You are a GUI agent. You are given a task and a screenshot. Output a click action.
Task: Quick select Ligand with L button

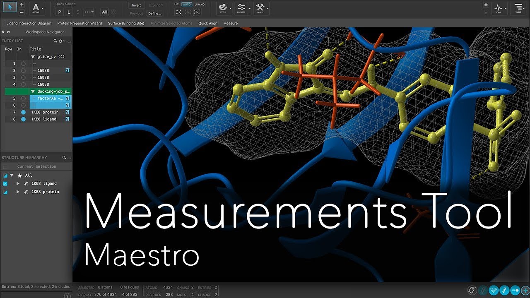coord(69,12)
